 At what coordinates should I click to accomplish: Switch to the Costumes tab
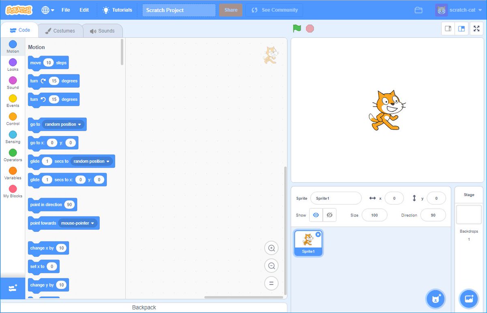coord(60,30)
